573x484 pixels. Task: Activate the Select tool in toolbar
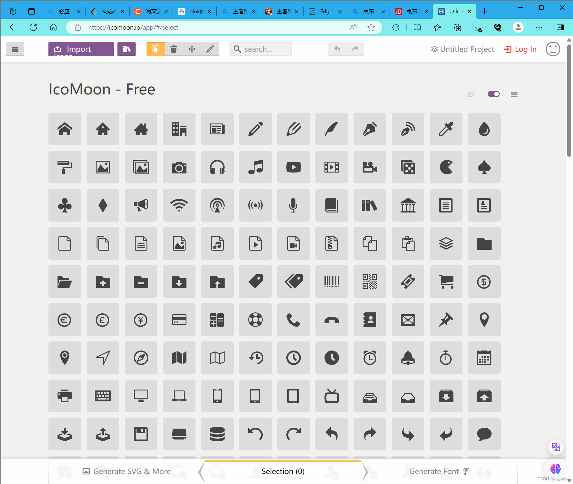(155, 49)
